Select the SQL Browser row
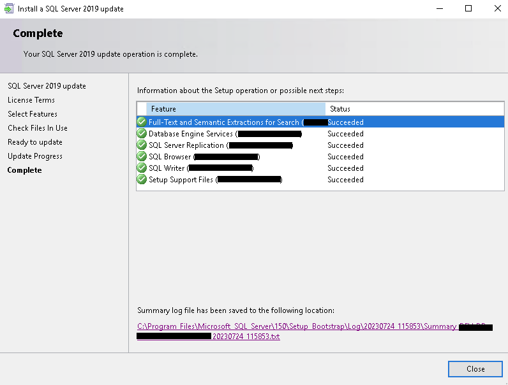Image resolution: width=508 pixels, height=385 pixels. pos(320,157)
